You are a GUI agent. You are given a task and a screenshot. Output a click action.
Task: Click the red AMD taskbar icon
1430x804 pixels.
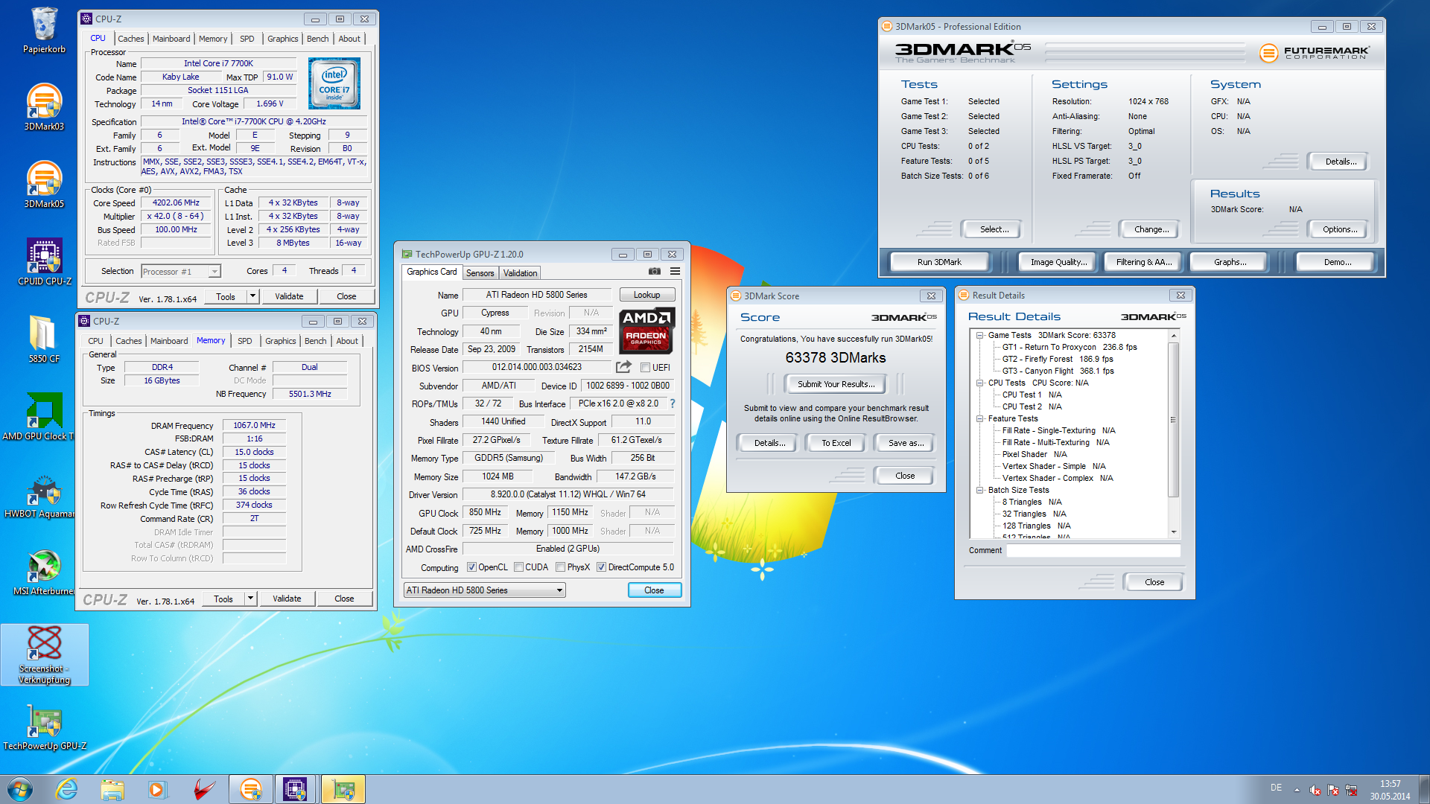pos(203,789)
